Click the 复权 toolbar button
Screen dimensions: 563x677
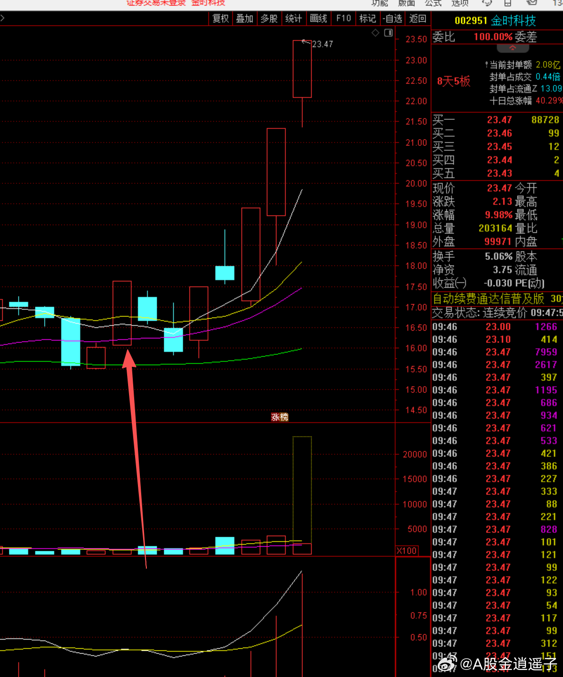pyautogui.click(x=221, y=19)
